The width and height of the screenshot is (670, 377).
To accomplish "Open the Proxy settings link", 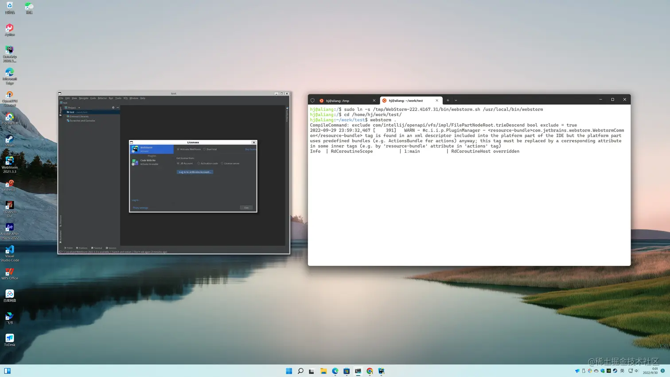I will [140, 208].
